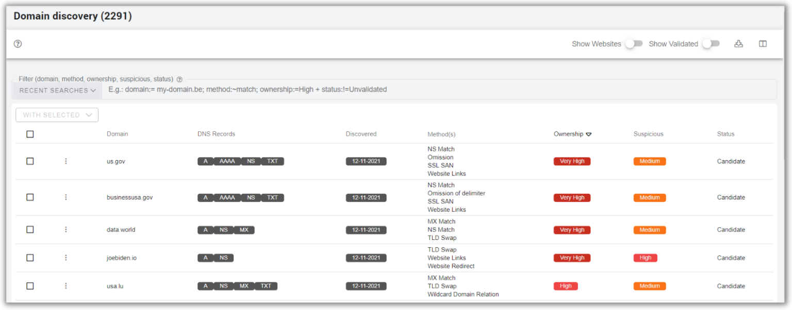Open the With Selected dropdown
The height and width of the screenshot is (310, 792).
(57, 115)
